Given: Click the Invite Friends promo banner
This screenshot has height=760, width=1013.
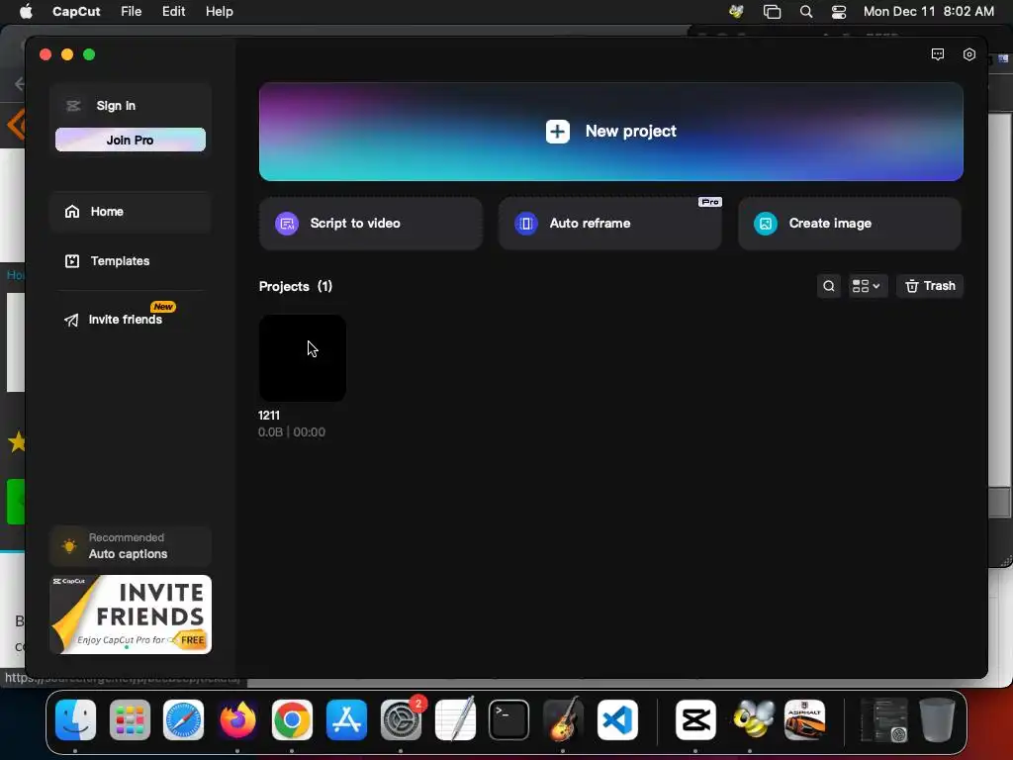Looking at the screenshot, I should pyautogui.click(x=131, y=615).
